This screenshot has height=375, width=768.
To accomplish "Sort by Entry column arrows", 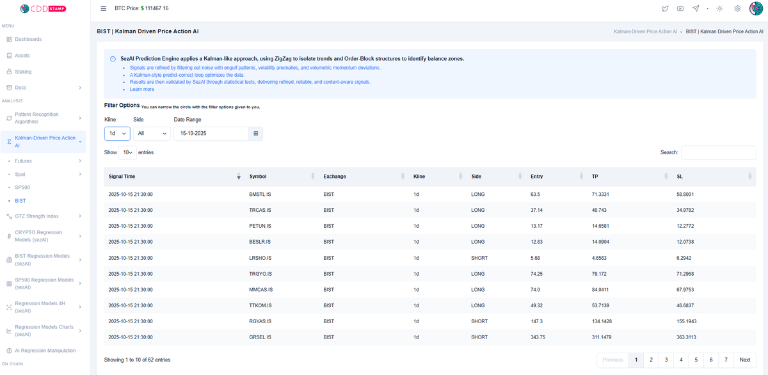I will pos(581,176).
